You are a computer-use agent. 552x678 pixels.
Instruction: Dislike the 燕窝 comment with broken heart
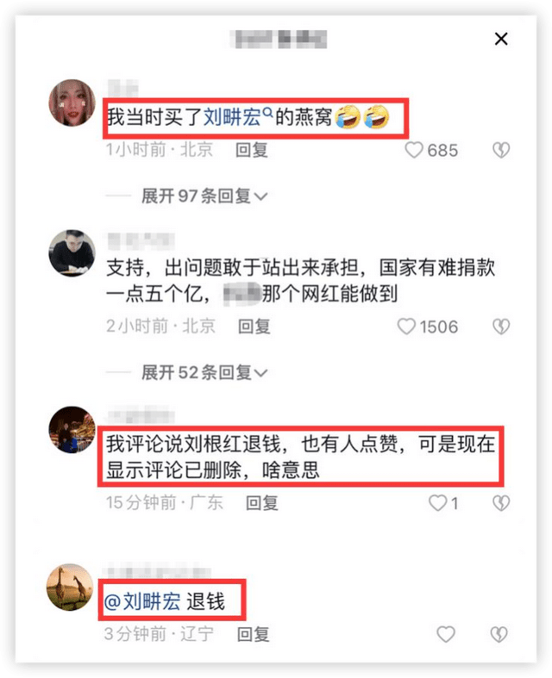(x=501, y=150)
